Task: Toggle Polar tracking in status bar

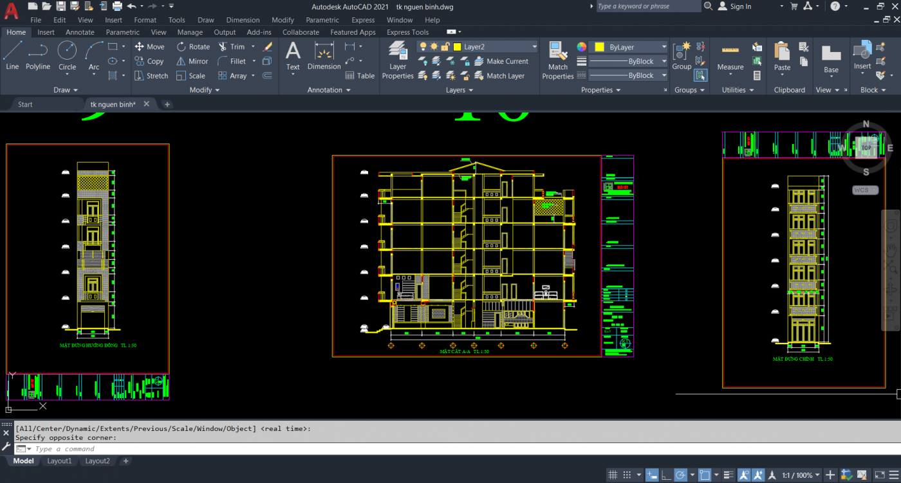Action: [x=681, y=475]
